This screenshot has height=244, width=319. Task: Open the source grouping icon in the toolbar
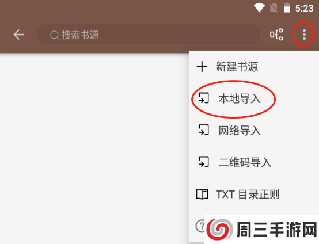pos(276,35)
